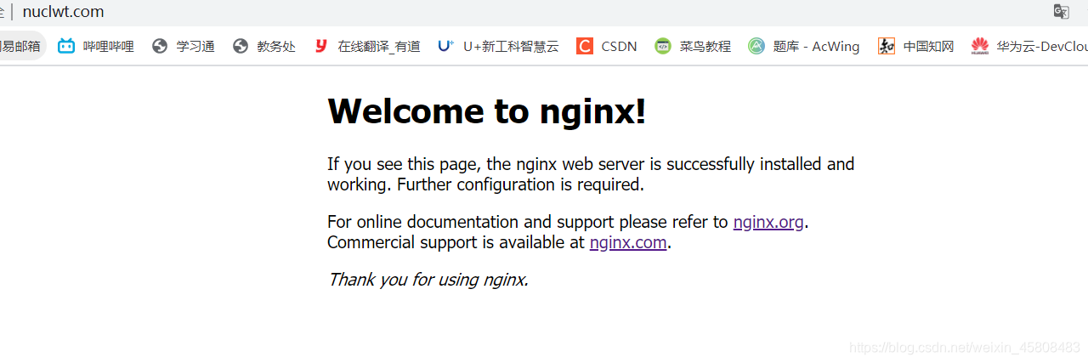This screenshot has width=1088, height=363.
Task: Click the text working. Further configuration is required.
Action: (486, 184)
